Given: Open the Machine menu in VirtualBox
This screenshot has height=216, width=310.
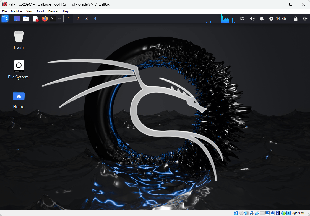Looking at the screenshot, I should (x=16, y=11).
